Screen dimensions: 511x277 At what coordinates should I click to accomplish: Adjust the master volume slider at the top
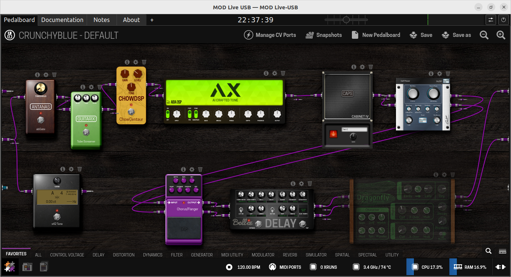click(346, 19)
